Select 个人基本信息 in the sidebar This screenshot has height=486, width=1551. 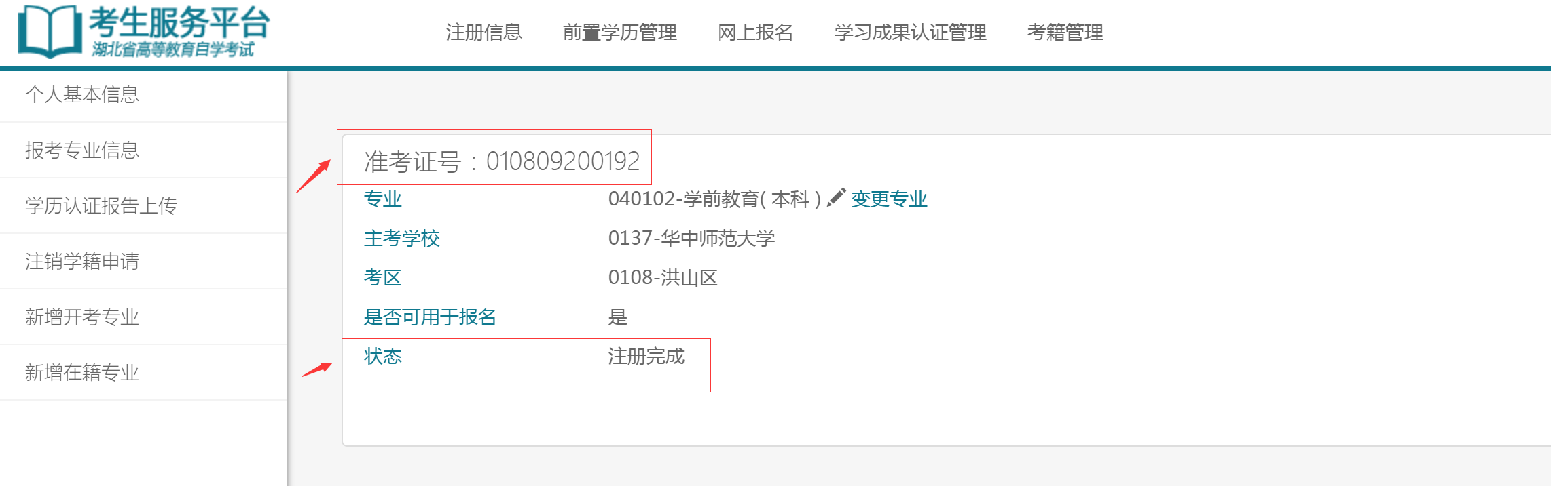pyautogui.click(x=83, y=95)
